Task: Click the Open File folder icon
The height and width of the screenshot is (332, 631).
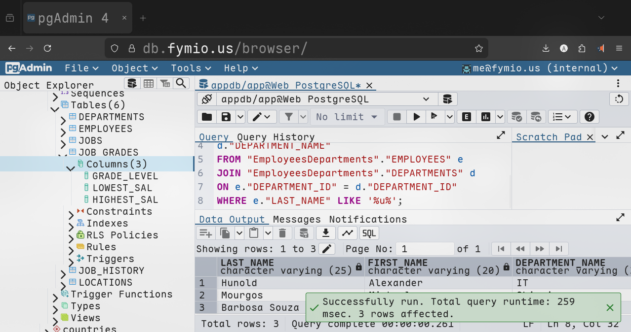Action: click(206, 117)
